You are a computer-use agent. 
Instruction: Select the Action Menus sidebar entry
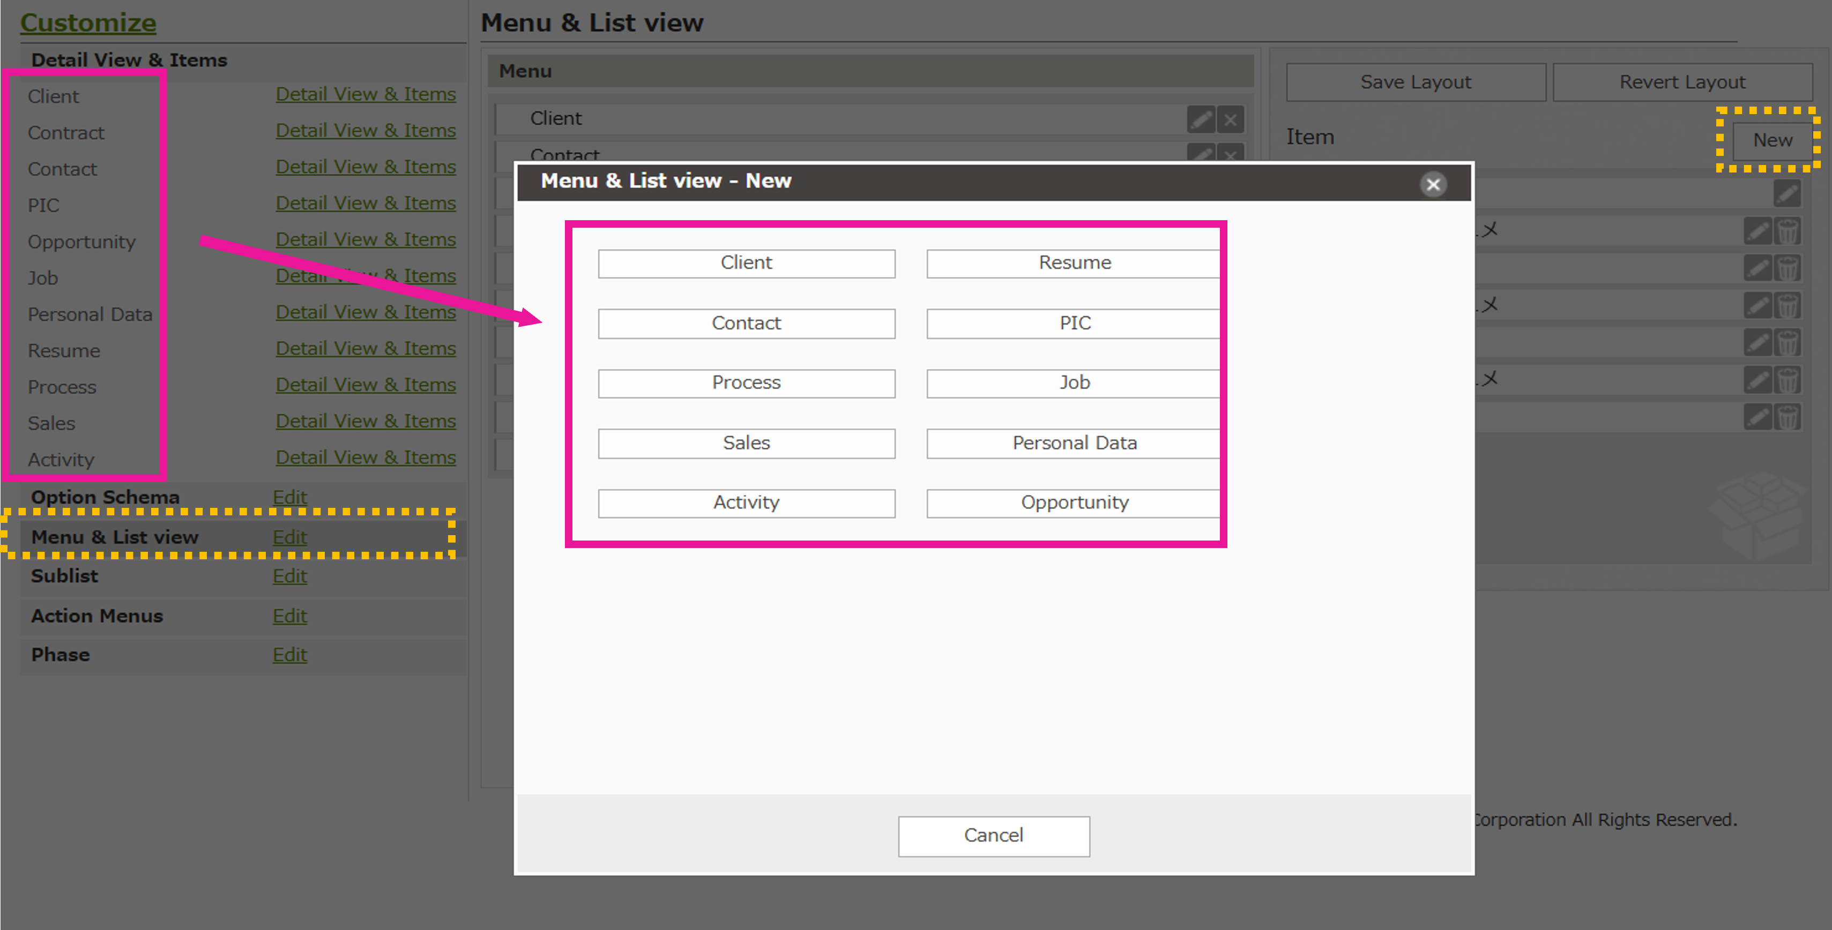click(x=96, y=616)
